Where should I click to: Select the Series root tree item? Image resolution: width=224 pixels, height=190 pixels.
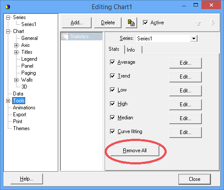(x=20, y=17)
